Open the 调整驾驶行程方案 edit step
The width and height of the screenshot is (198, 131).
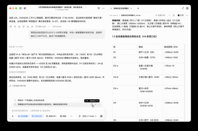tap(17, 86)
